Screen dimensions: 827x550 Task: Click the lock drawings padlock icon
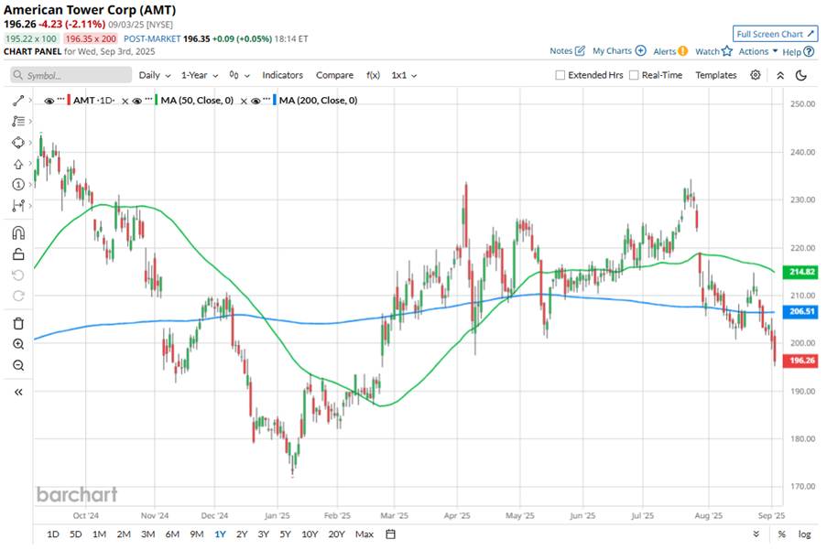pos(18,254)
